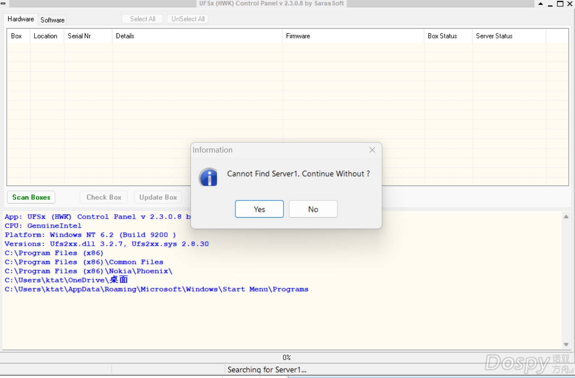575x378 pixels.
Task: Click the "Versions: Ufs2xx.dll 3.2.7" log line
Action: (x=107, y=244)
